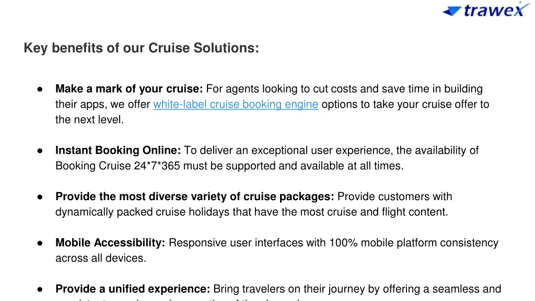Screen dimensions: 535x301
Task: Click the blue arrow emblem beside trawex
Action: (451, 11)
